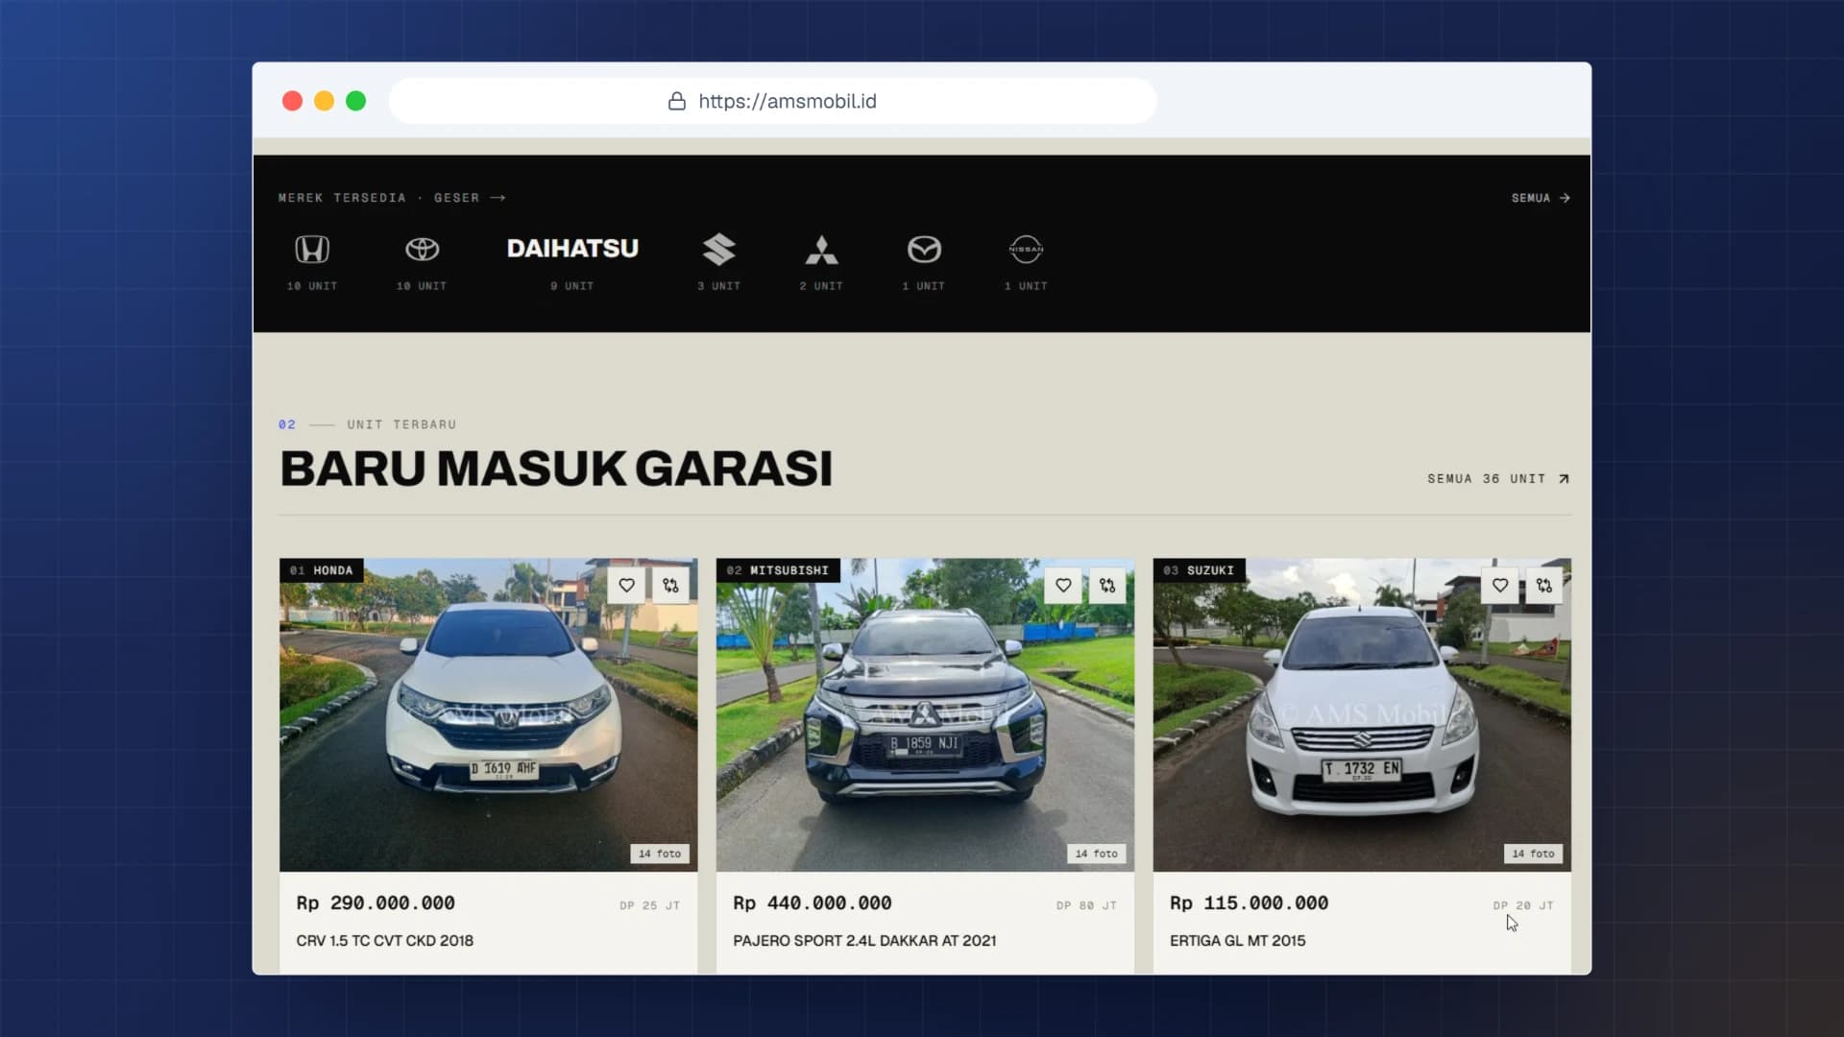Viewport: 1844px width, 1037px height.
Task: Click the 14 foto badge on Honda card
Action: point(660,854)
